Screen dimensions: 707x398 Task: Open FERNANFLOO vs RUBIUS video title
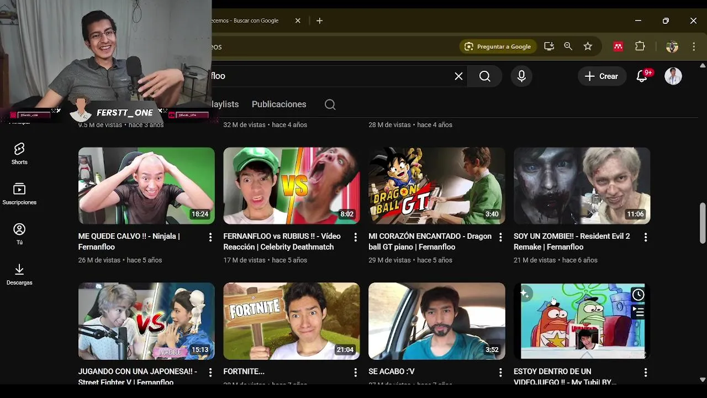(282, 242)
